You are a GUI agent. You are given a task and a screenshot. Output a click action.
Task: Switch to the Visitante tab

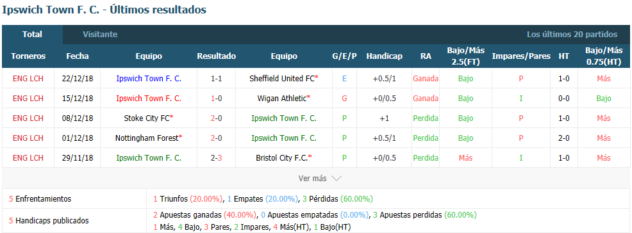(100, 35)
